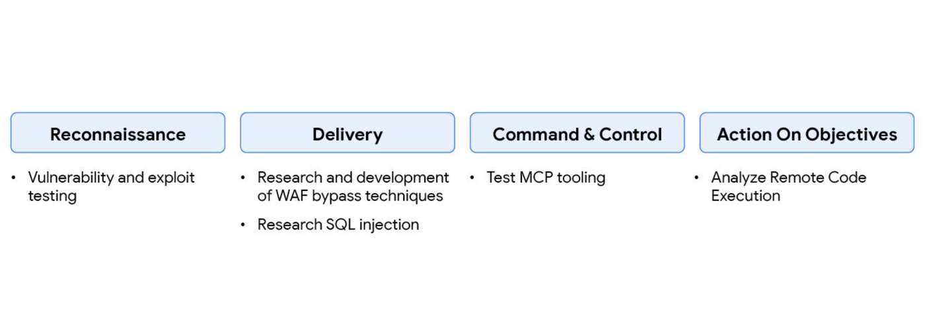Click the Reconnaissance header box
This screenshot has width=925, height=324.
click(x=118, y=133)
